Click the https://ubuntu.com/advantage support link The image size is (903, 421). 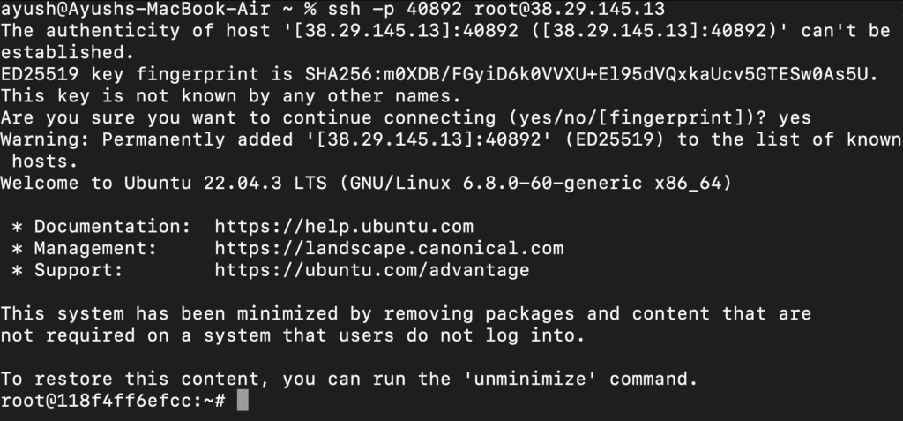pos(372,270)
